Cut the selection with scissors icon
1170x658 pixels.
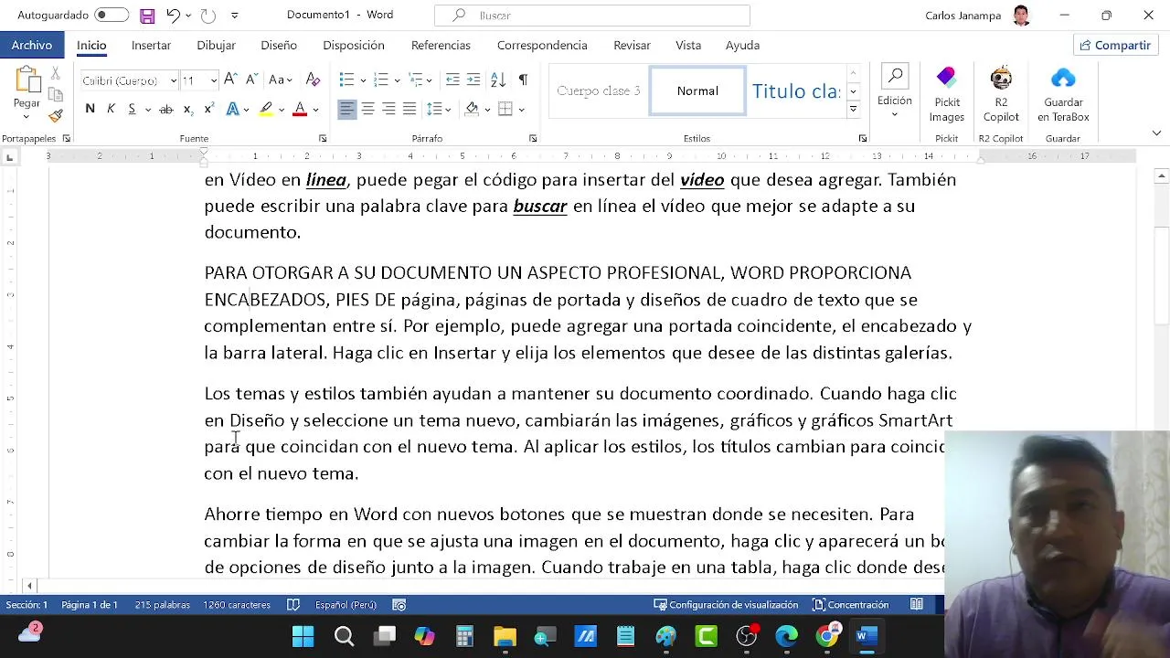click(56, 73)
